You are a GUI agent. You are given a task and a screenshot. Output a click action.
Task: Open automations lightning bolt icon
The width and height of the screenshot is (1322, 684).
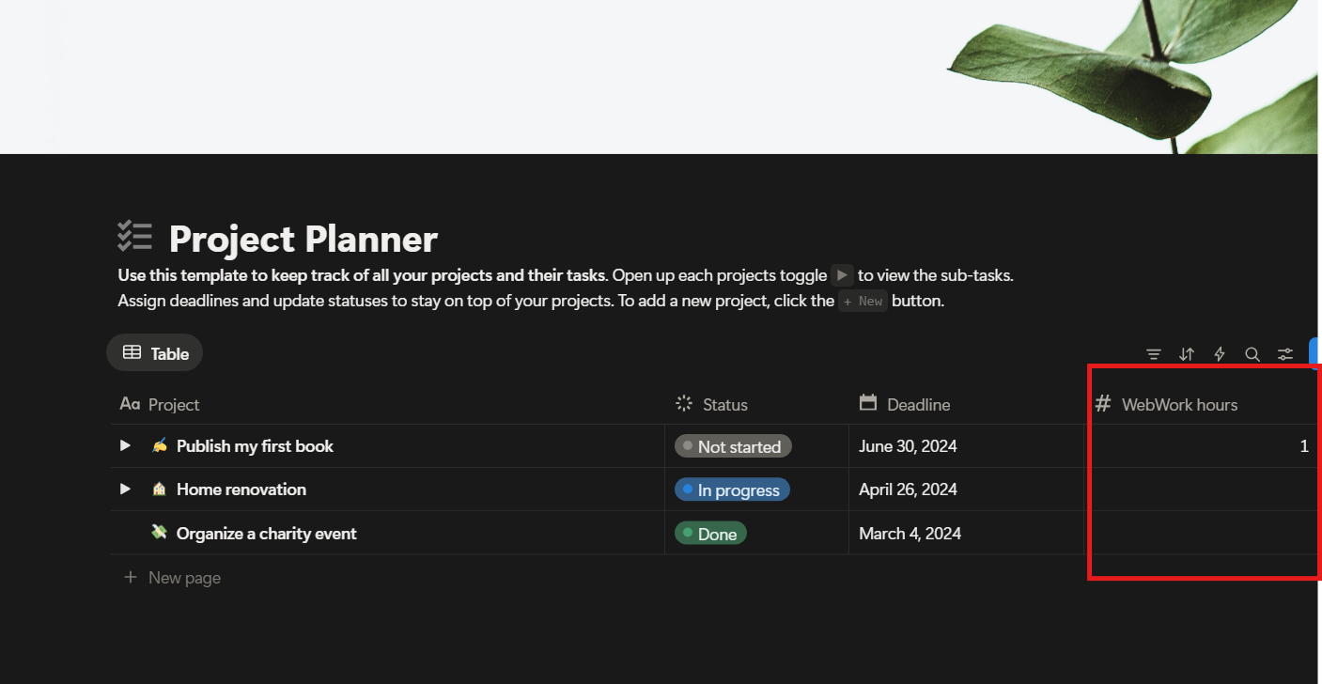1220,354
